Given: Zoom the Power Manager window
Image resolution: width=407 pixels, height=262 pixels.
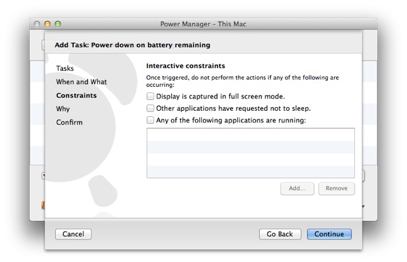Looking at the screenshot, I should pyautogui.click(x=58, y=24).
